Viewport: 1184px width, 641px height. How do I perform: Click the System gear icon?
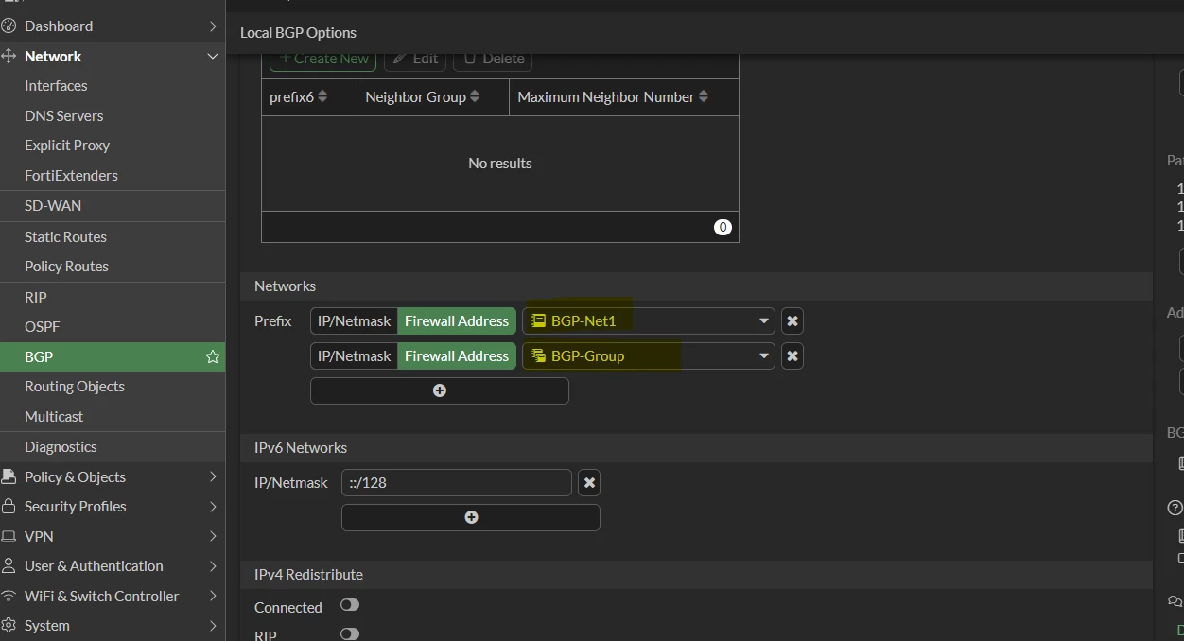(x=9, y=625)
